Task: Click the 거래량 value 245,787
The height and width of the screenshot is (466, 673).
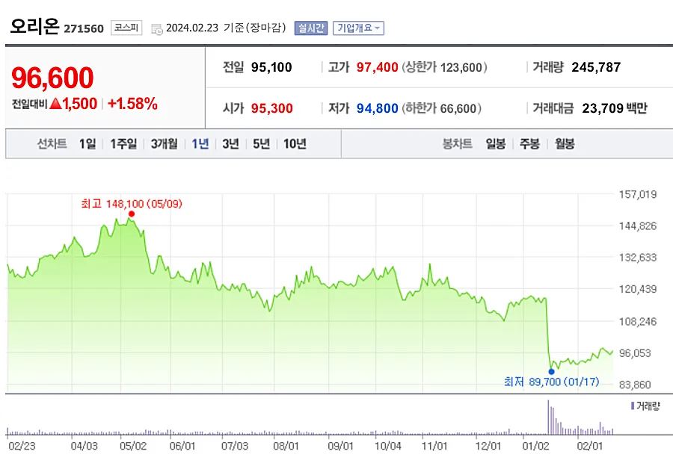Action: [596, 67]
